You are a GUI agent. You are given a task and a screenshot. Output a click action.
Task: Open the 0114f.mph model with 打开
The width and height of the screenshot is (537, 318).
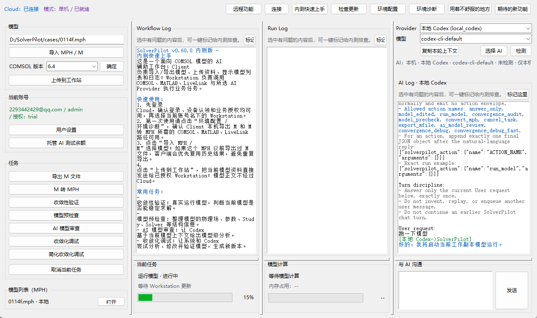(x=111, y=302)
